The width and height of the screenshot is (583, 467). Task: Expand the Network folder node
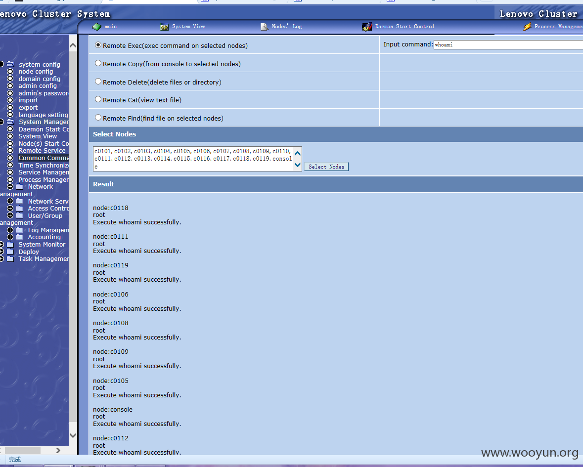pos(10,186)
